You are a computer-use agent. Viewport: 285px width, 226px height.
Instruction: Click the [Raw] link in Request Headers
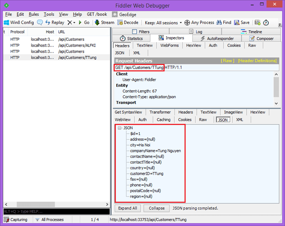point(227,61)
